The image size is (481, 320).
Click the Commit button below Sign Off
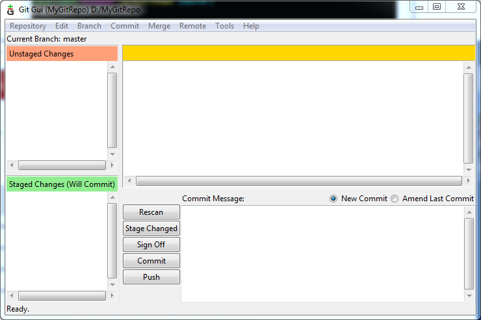tap(151, 260)
